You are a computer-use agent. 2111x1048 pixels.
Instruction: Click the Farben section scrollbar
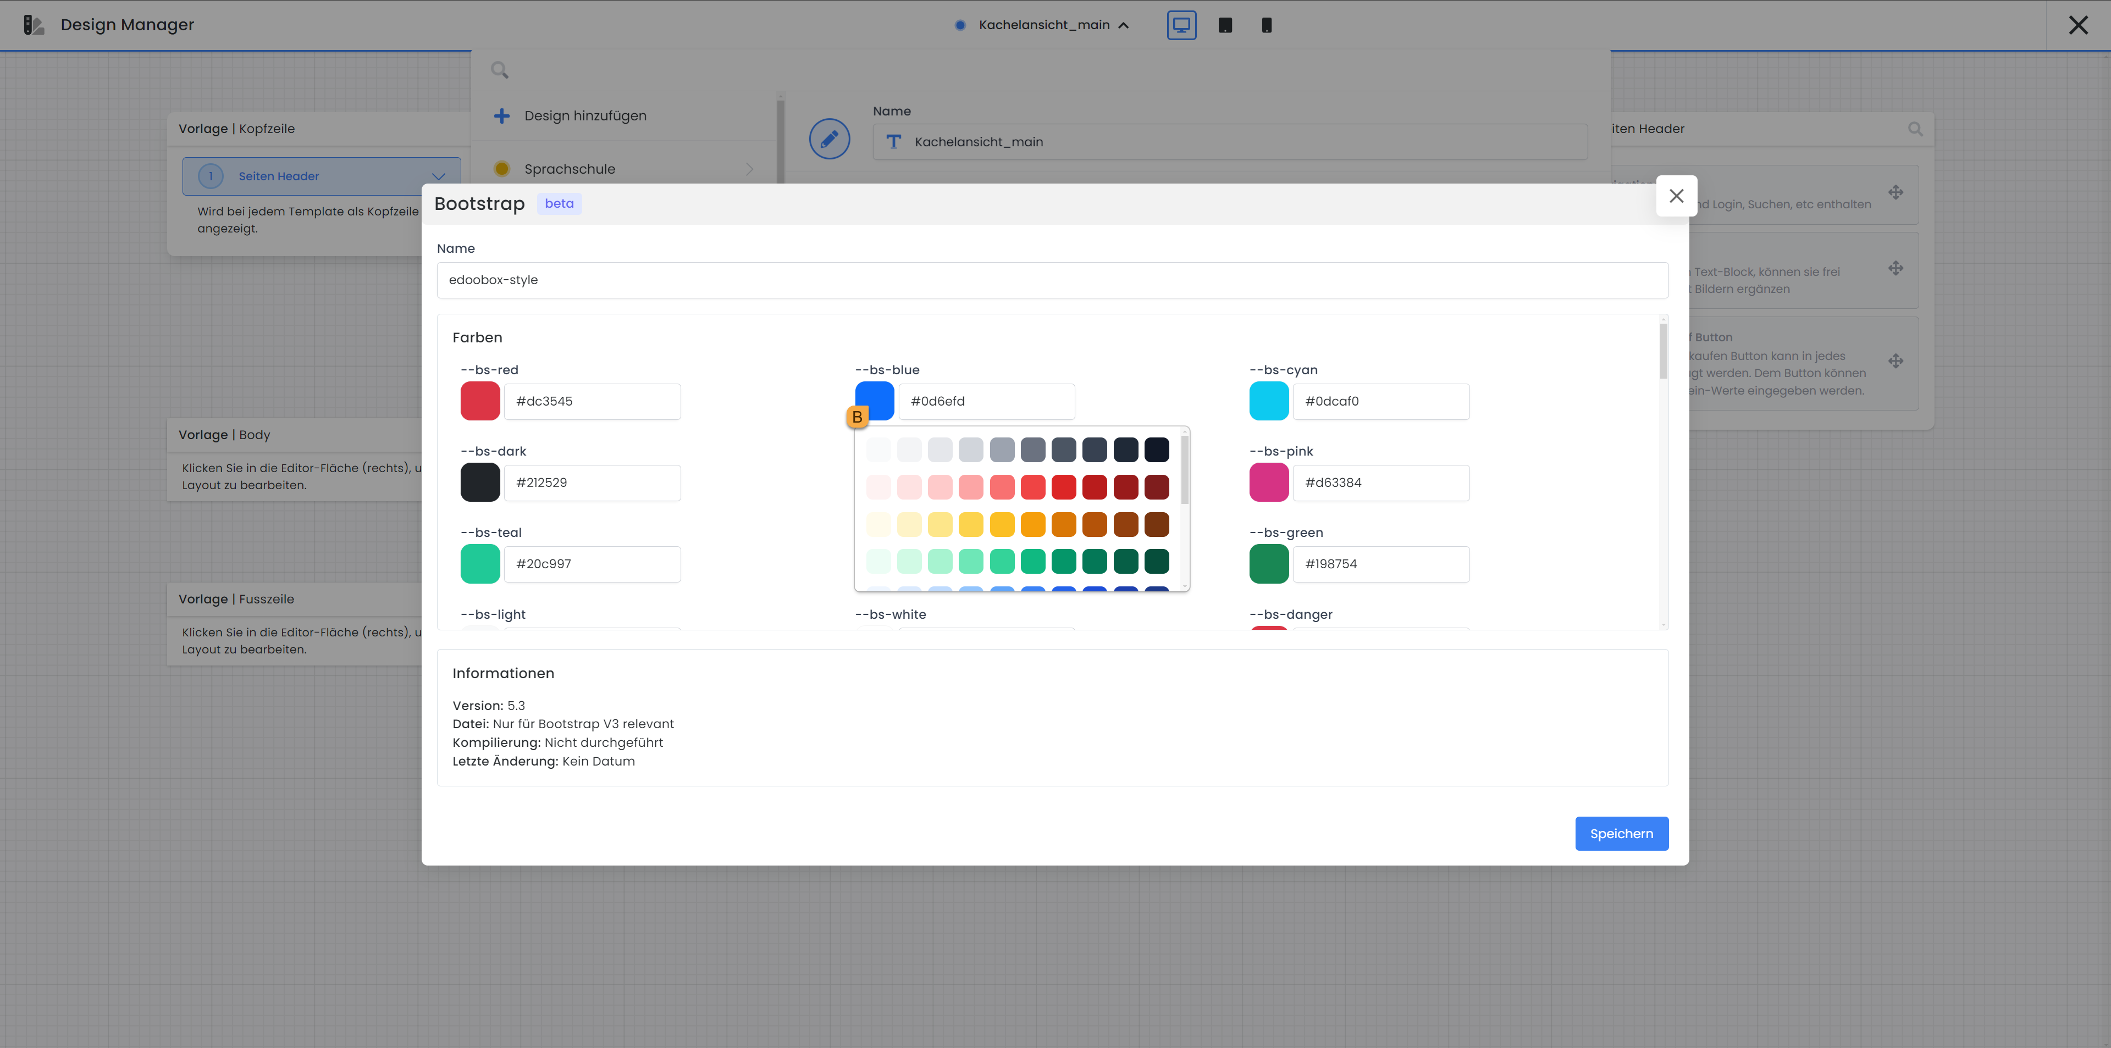(x=1664, y=352)
